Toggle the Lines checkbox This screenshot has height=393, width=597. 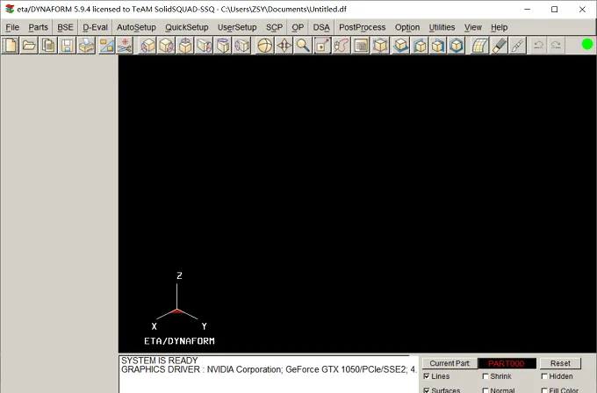[427, 376]
